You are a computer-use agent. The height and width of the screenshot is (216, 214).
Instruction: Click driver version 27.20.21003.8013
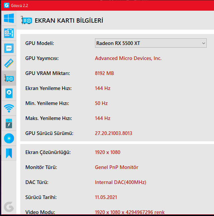coord(114,133)
